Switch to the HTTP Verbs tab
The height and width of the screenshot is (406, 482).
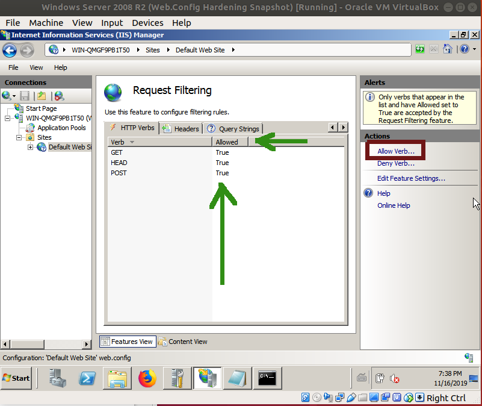coord(132,128)
